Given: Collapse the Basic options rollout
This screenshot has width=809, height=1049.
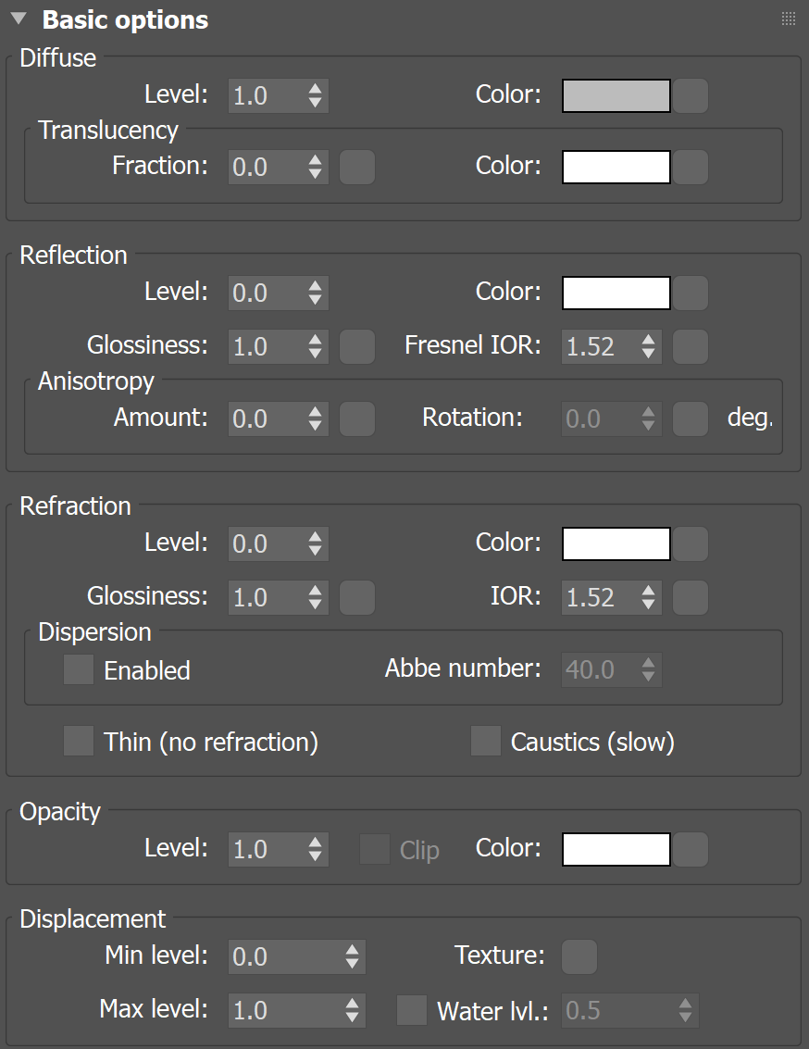Looking at the screenshot, I should coord(19,19).
